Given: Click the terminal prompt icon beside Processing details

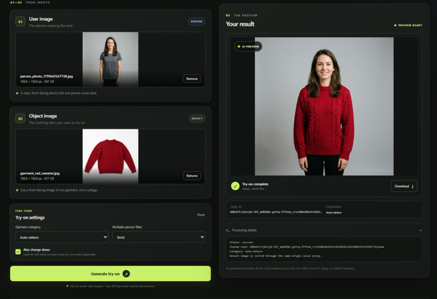Looking at the screenshot, I should tap(228, 230).
